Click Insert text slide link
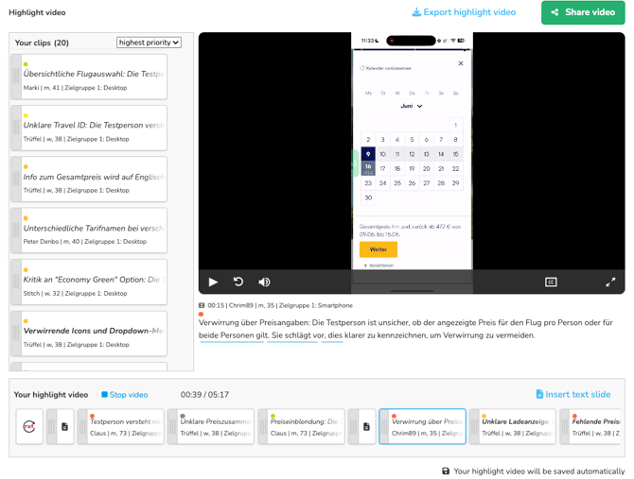Viewport: 634px width, 479px height. tap(573, 394)
